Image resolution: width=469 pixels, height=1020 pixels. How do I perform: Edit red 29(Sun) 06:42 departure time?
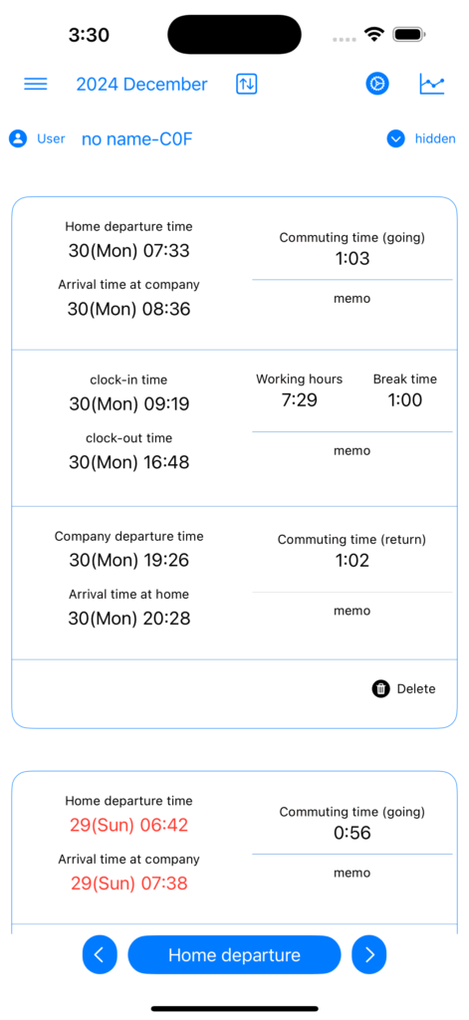coord(128,826)
